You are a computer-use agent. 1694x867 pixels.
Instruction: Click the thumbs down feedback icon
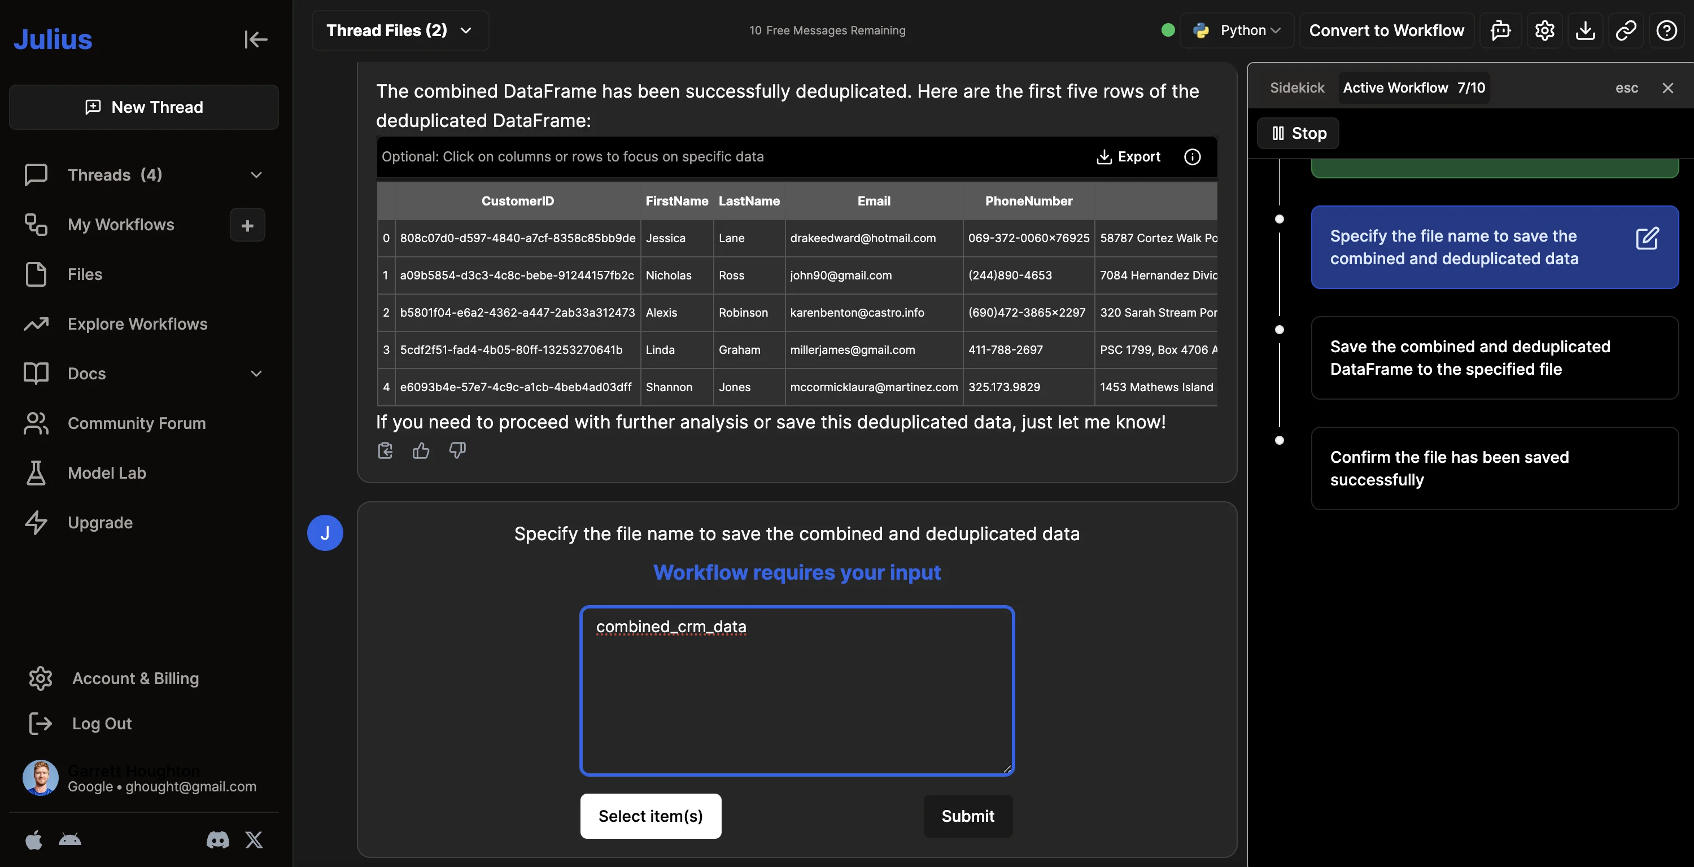pos(457,451)
